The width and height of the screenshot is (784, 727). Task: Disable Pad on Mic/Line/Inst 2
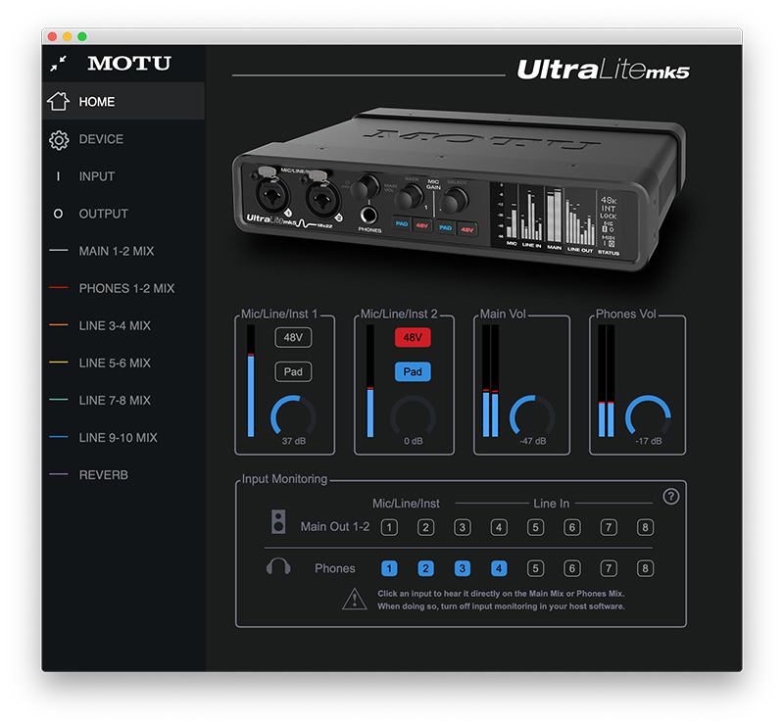click(x=413, y=371)
